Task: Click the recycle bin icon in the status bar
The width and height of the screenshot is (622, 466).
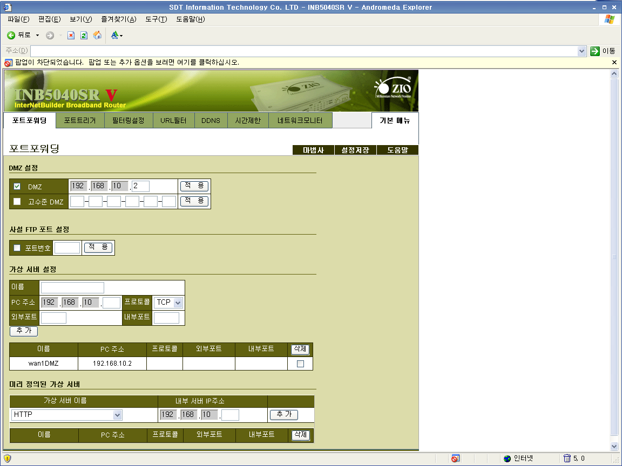Action: (567, 458)
